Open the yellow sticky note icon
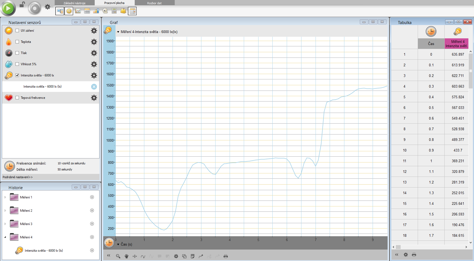This screenshot has width=474, height=261. click(123, 11)
